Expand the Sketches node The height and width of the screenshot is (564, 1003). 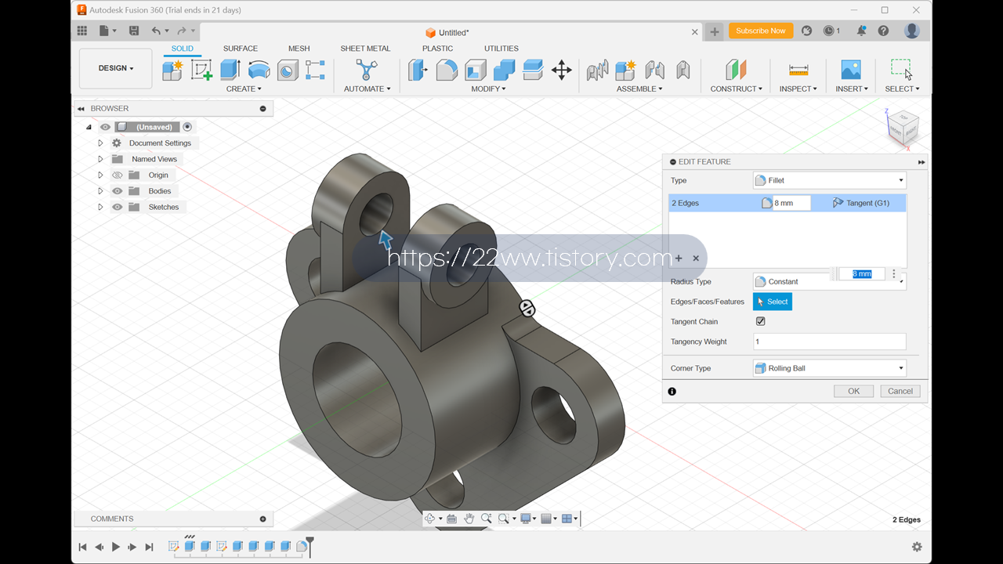100,207
